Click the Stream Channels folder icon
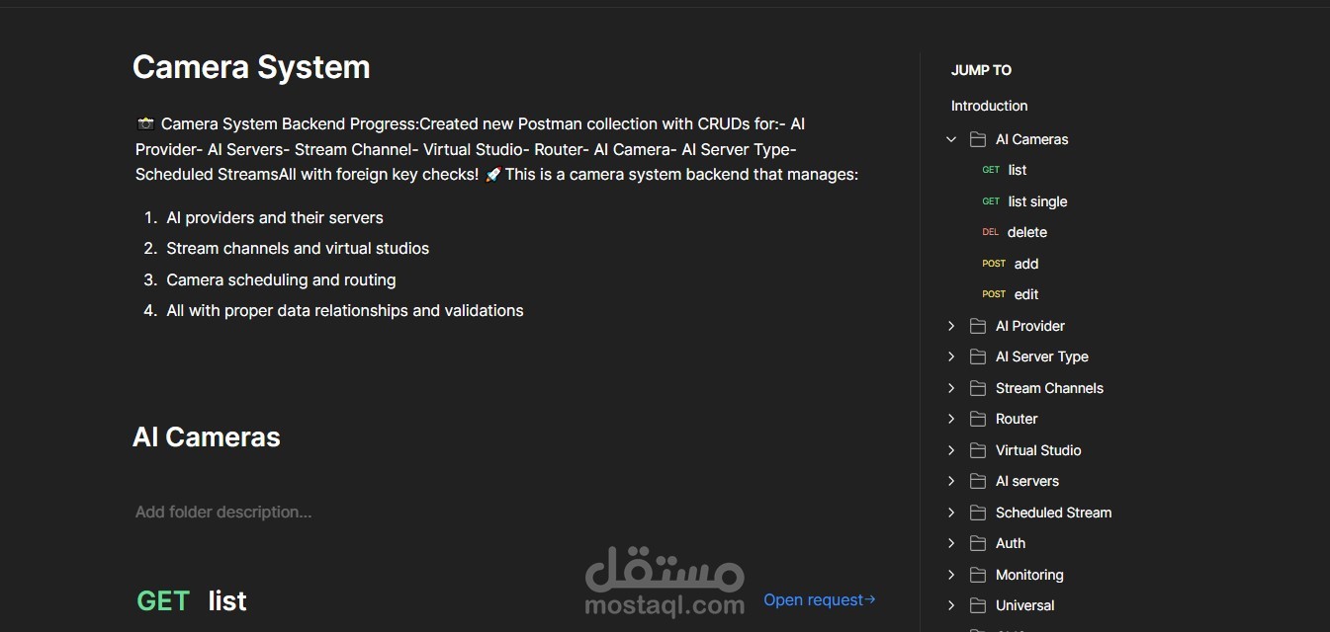 pyautogui.click(x=978, y=388)
